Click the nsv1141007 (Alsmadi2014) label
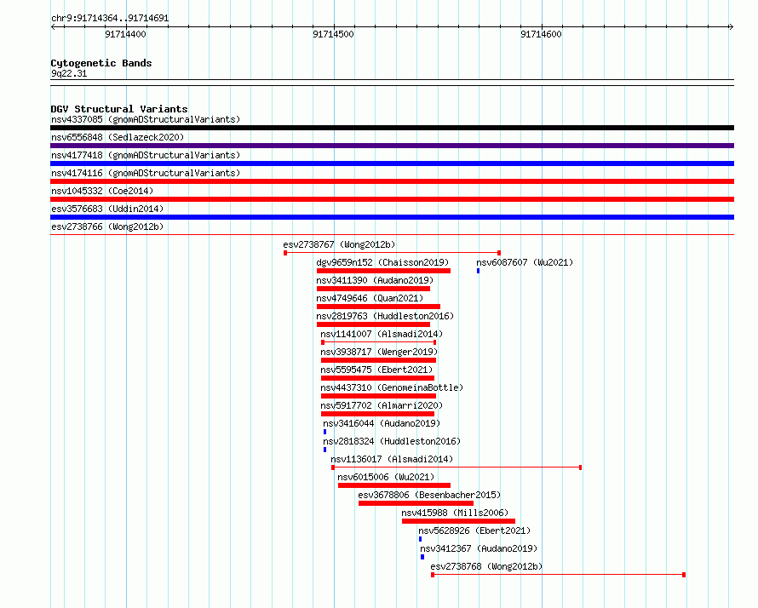 click(382, 334)
